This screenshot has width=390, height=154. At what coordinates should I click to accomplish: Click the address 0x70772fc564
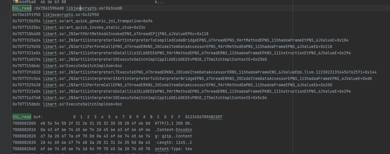pyautogui.click(x=27, y=78)
